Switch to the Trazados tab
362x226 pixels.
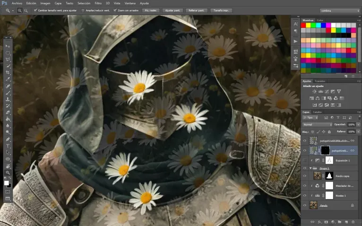[x=320, y=81]
